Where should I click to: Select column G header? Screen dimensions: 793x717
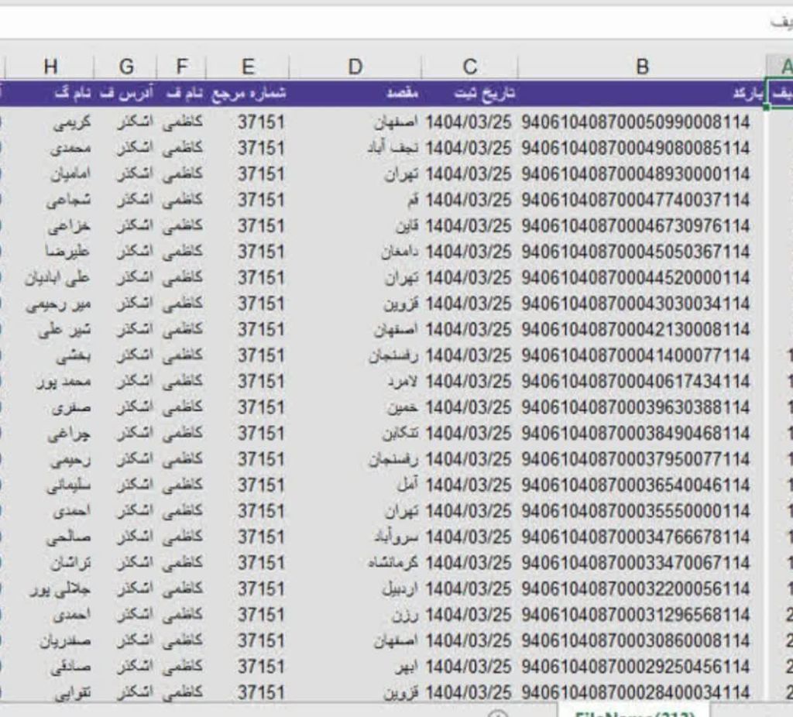click(126, 67)
